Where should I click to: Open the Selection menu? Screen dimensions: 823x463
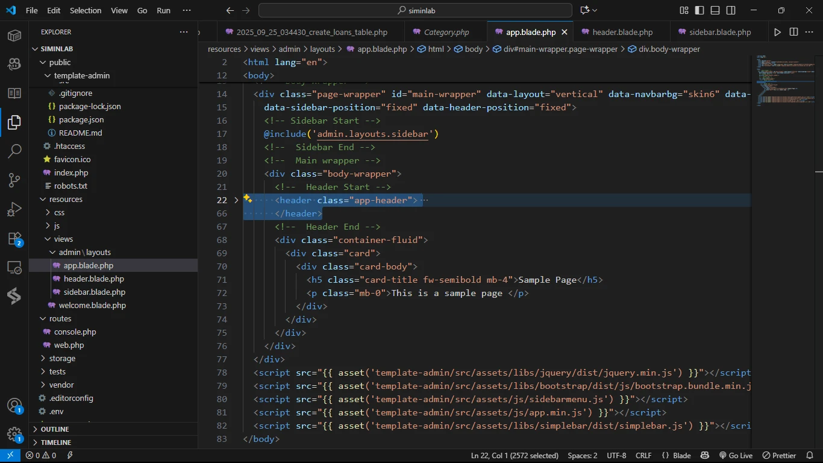tap(86, 10)
